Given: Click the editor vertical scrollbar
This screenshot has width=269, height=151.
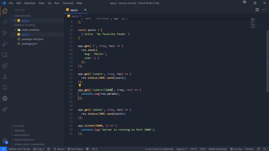Looking at the screenshot, I should click(268, 62).
